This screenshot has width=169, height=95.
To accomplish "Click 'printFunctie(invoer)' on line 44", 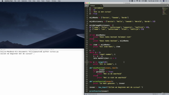I will tap(99, 91).
